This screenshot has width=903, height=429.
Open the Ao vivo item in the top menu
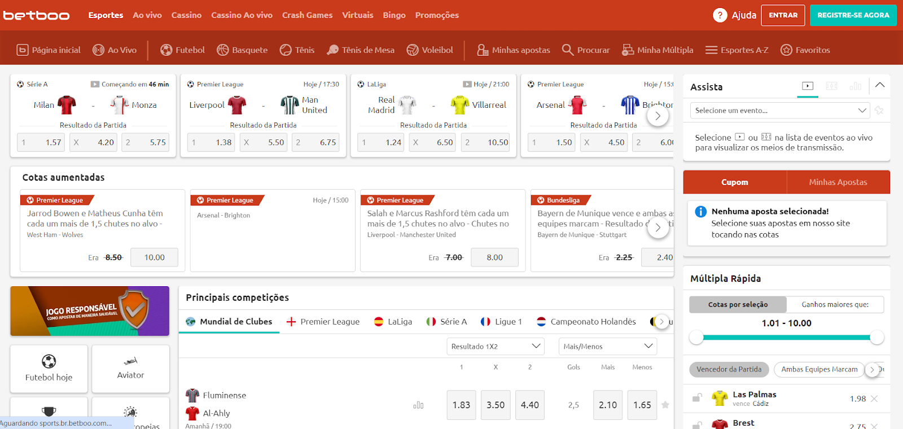(147, 15)
